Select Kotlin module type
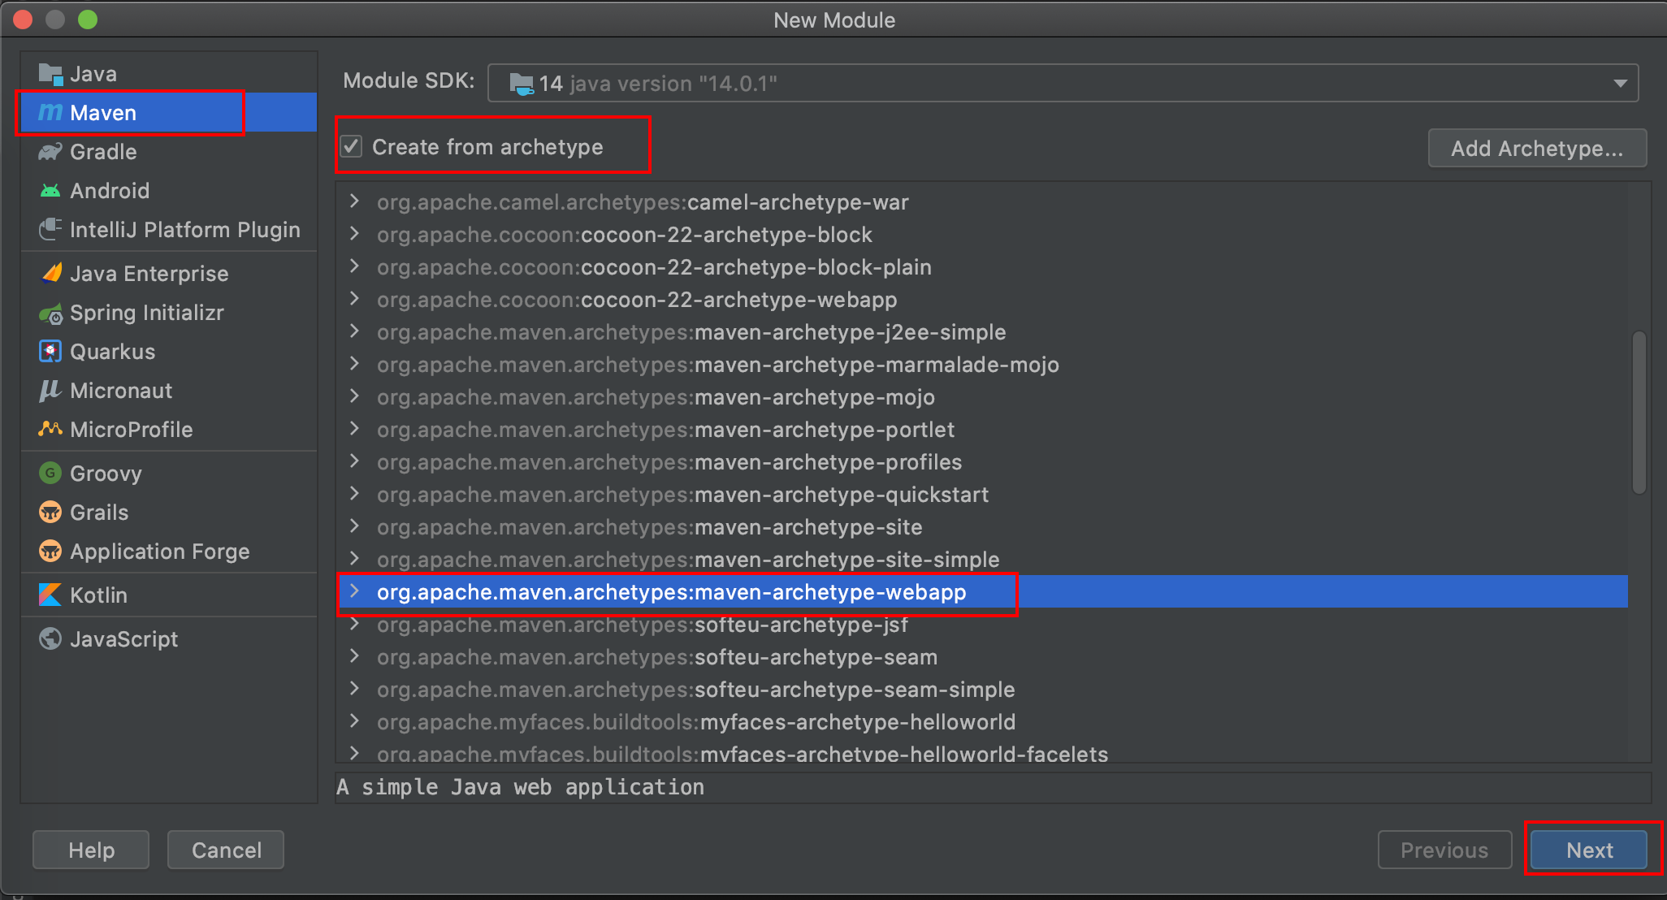This screenshot has height=900, width=1667. tap(169, 595)
